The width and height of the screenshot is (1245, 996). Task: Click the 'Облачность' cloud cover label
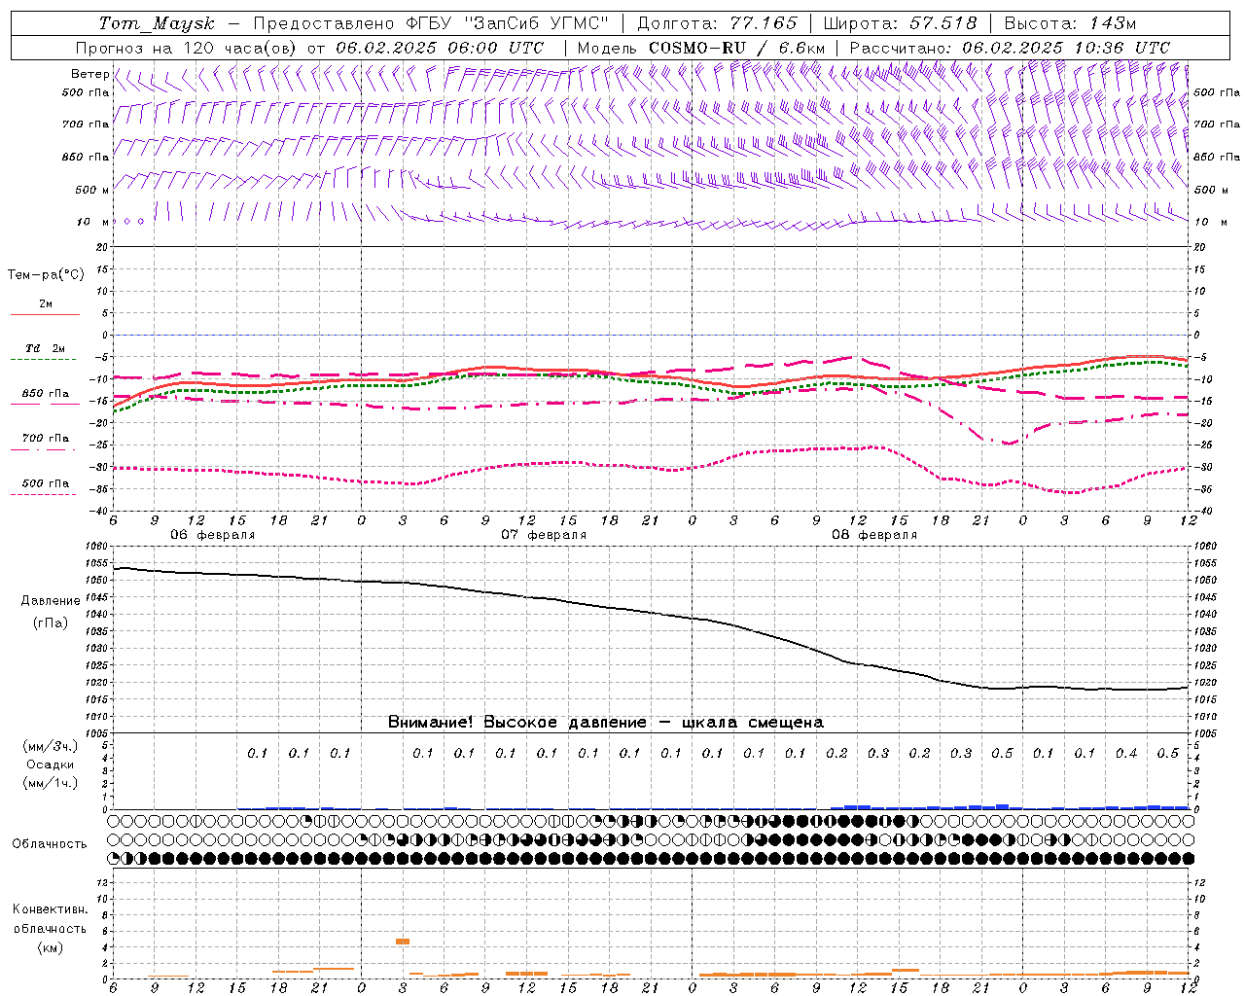(x=50, y=843)
